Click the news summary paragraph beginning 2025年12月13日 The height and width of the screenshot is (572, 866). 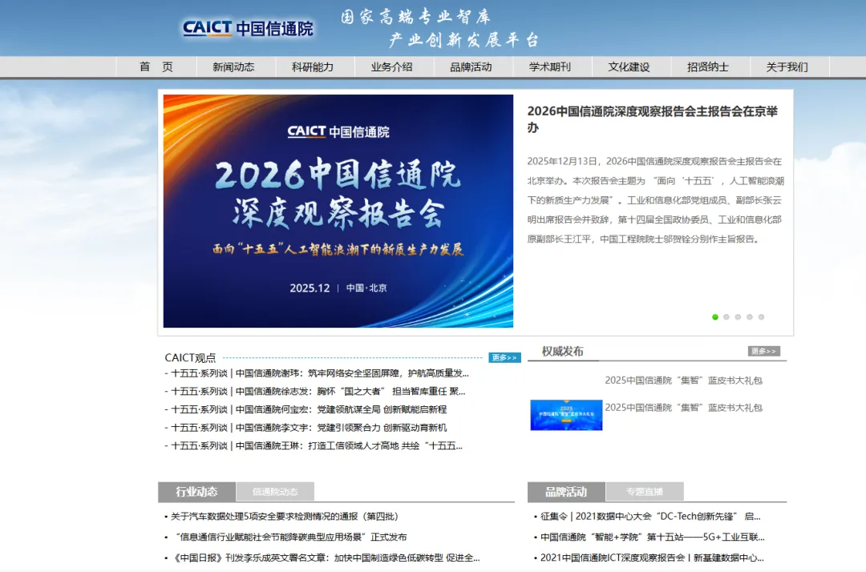coord(655,200)
